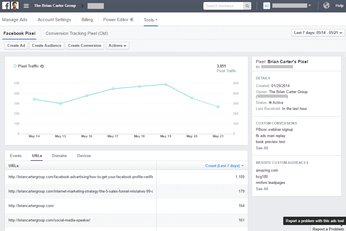Click the search magnifier icon
Image resolution: width=346 pixels, height=231 pixels.
(247, 6)
